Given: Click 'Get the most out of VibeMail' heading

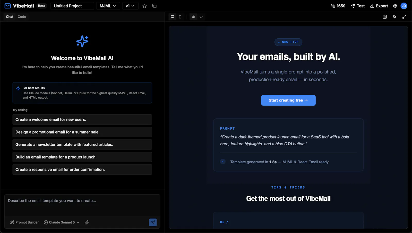Looking at the screenshot, I should point(288,199).
